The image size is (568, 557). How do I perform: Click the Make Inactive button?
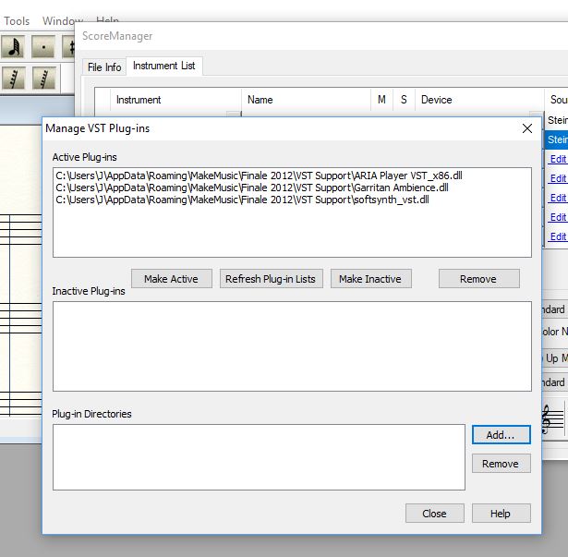point(370,279)
